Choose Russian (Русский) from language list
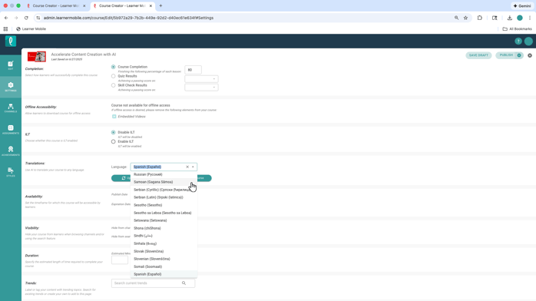 (x=164, y=174)
